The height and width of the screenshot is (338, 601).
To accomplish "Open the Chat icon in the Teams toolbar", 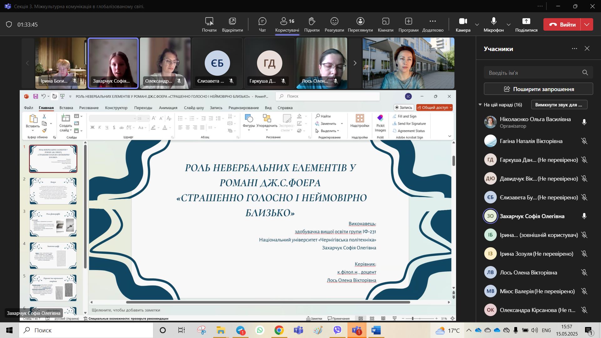I will 262,21.
